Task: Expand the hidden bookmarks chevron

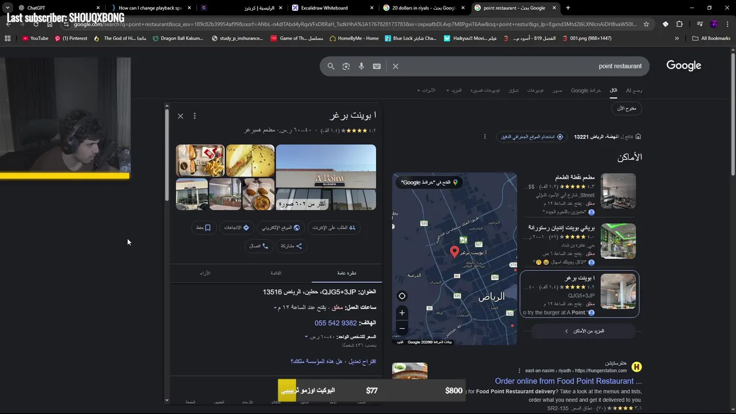Action: (x=677, y=39)
